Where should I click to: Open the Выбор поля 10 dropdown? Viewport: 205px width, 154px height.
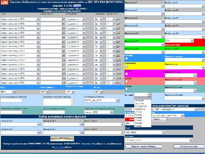pos(185,14)
